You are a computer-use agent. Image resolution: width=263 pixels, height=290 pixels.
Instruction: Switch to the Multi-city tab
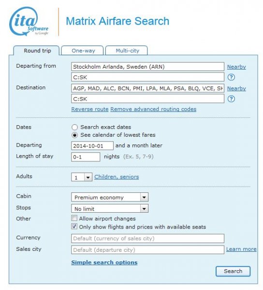tap(127, 50)
